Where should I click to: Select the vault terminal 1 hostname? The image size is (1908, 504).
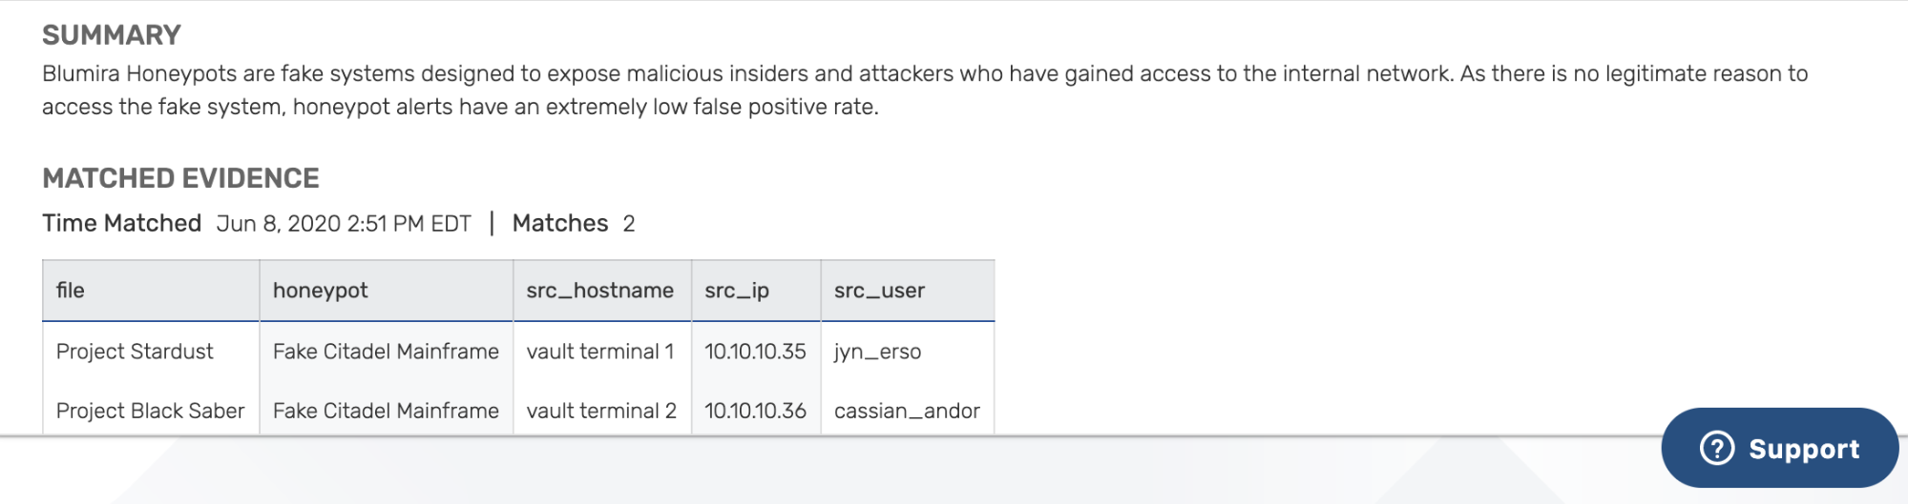coord(599,352)
